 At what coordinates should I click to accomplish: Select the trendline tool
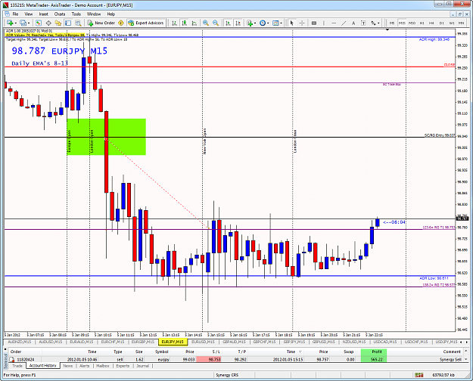click(x=344, y=23)
